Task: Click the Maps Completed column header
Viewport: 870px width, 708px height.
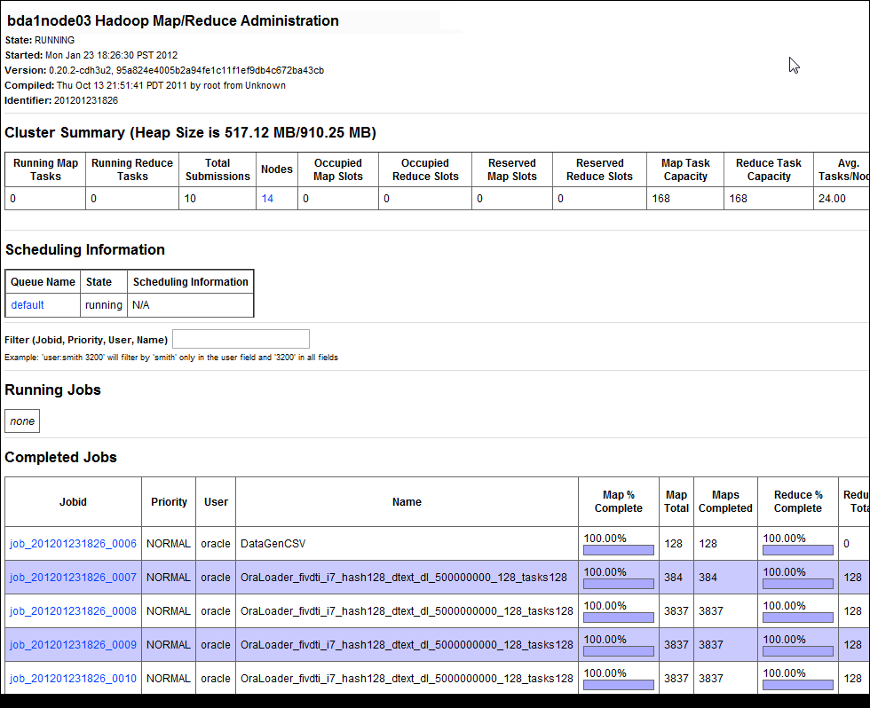Action: (725, 501)
